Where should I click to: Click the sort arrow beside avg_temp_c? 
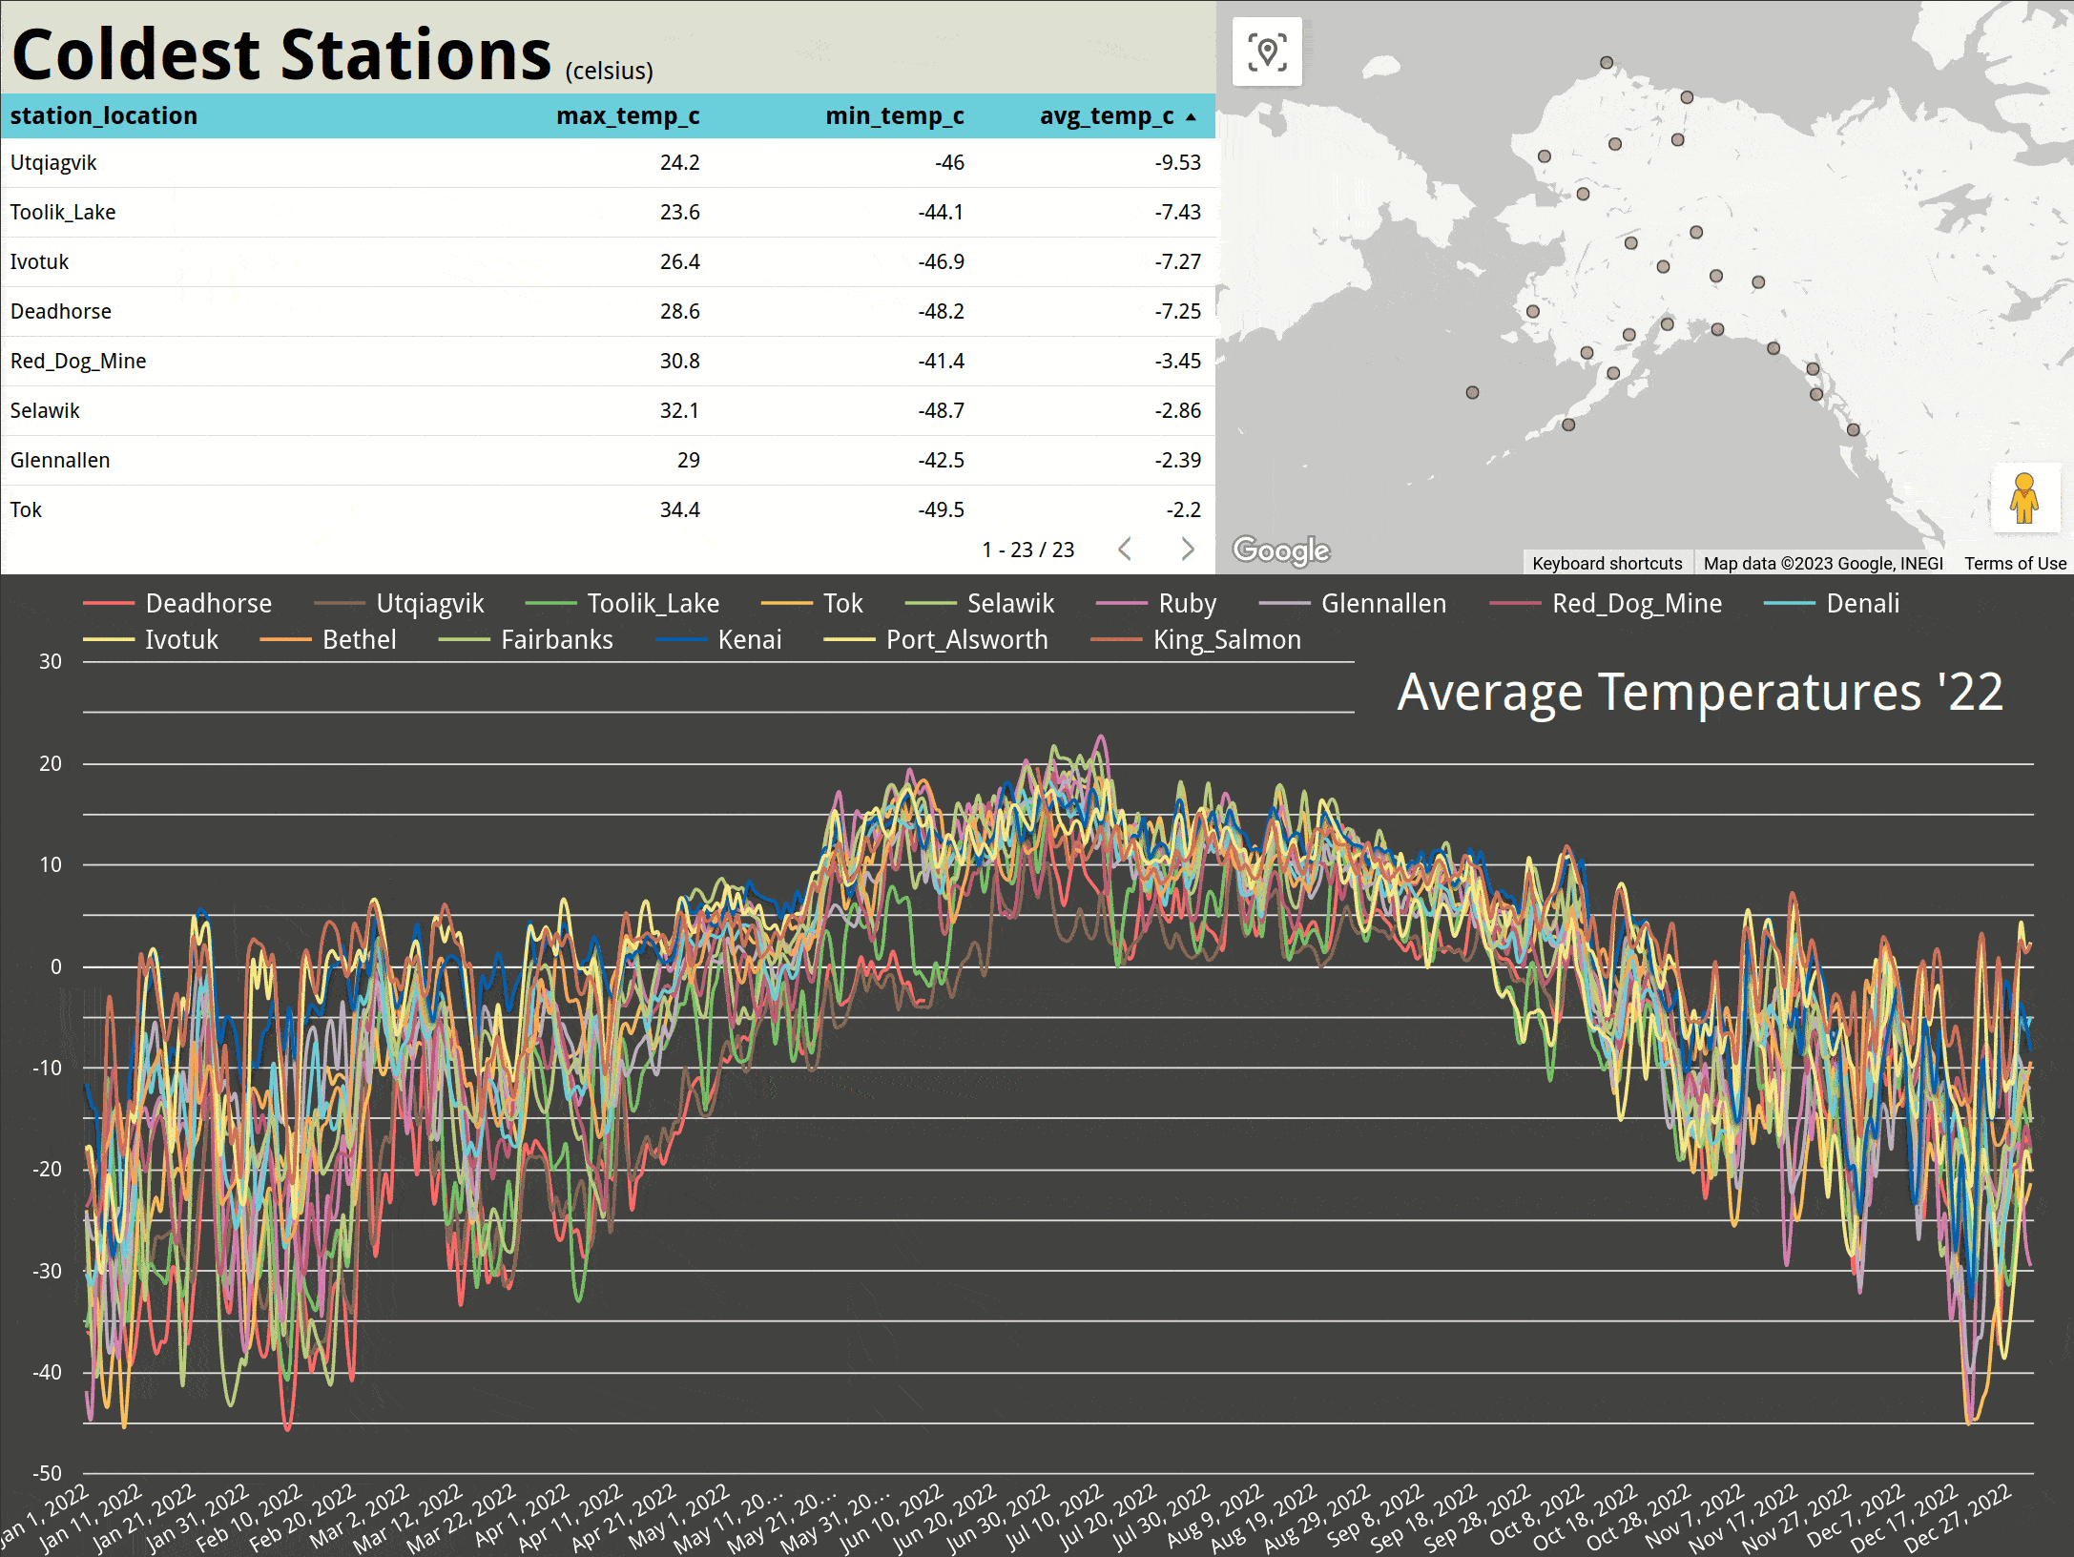click(x=1191, y=116)
